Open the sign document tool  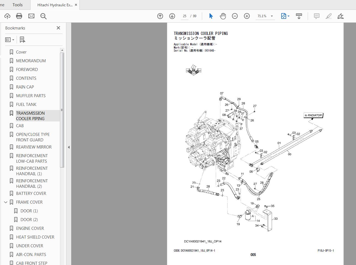340,16
